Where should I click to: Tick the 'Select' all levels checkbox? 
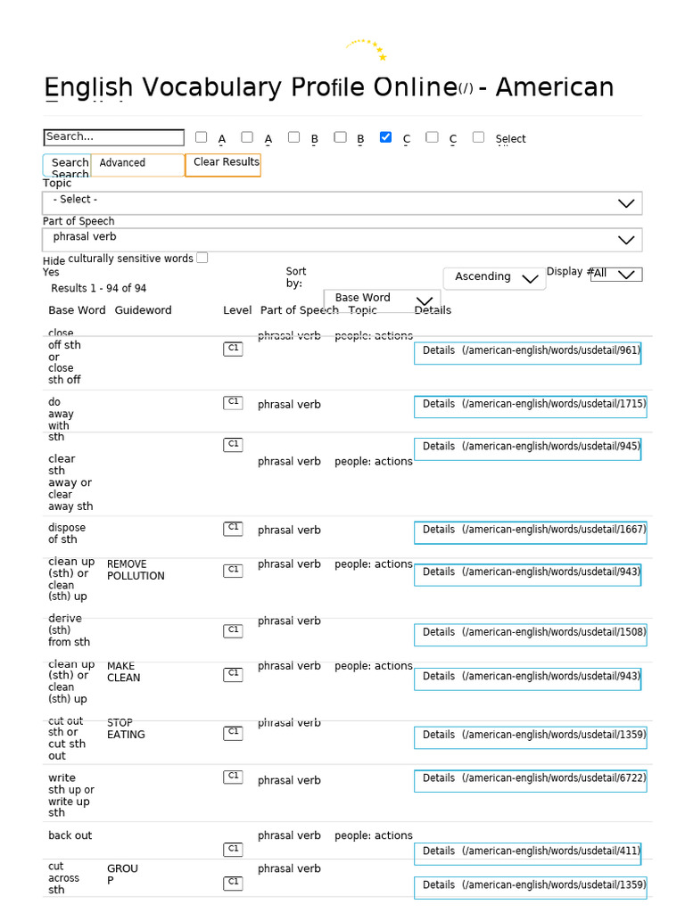479,137
